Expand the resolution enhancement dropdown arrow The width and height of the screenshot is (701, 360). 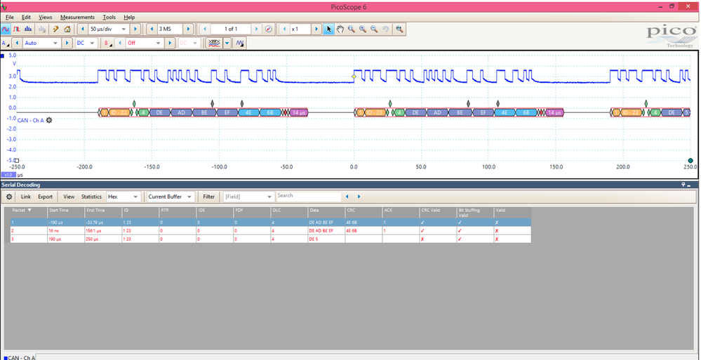tap(227, 44)
